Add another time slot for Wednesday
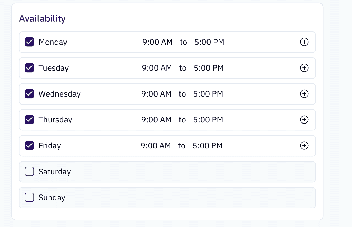This screenshot has height=227, width=352. pos(304,94)
